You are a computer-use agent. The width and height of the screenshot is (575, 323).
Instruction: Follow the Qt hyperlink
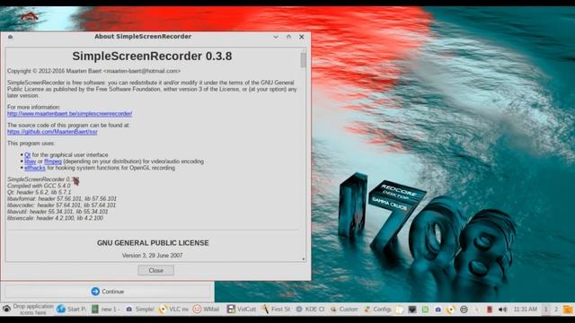(28, 155)
